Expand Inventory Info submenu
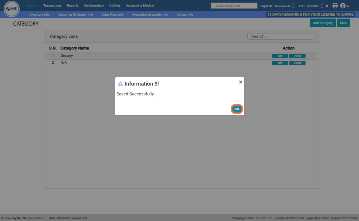 (39, 15)
